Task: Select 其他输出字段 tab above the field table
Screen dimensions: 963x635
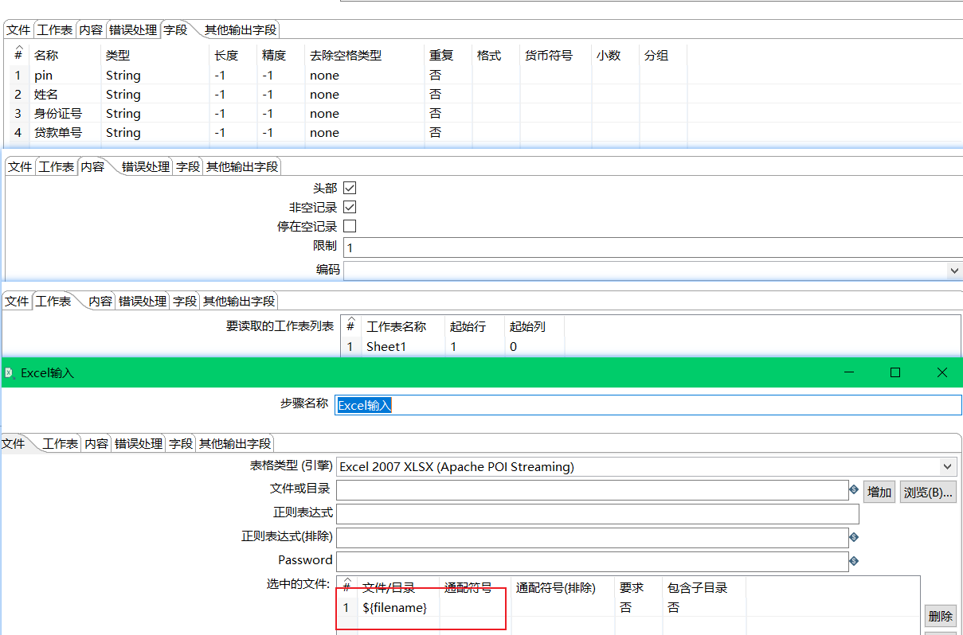Action: pyautogui.click(x=241, y=30)
